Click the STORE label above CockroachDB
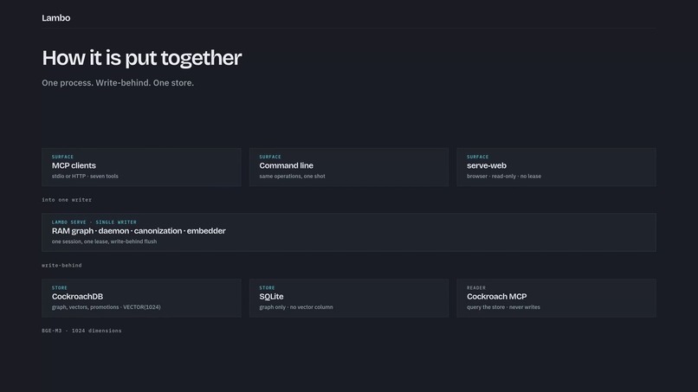The width and height of the screenshot is (698, 392). pos(60,288)
